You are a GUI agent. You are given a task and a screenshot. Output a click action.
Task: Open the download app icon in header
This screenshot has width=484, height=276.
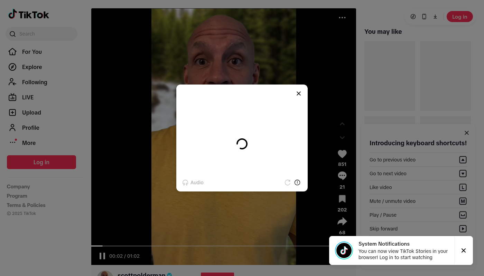point(435,17)
